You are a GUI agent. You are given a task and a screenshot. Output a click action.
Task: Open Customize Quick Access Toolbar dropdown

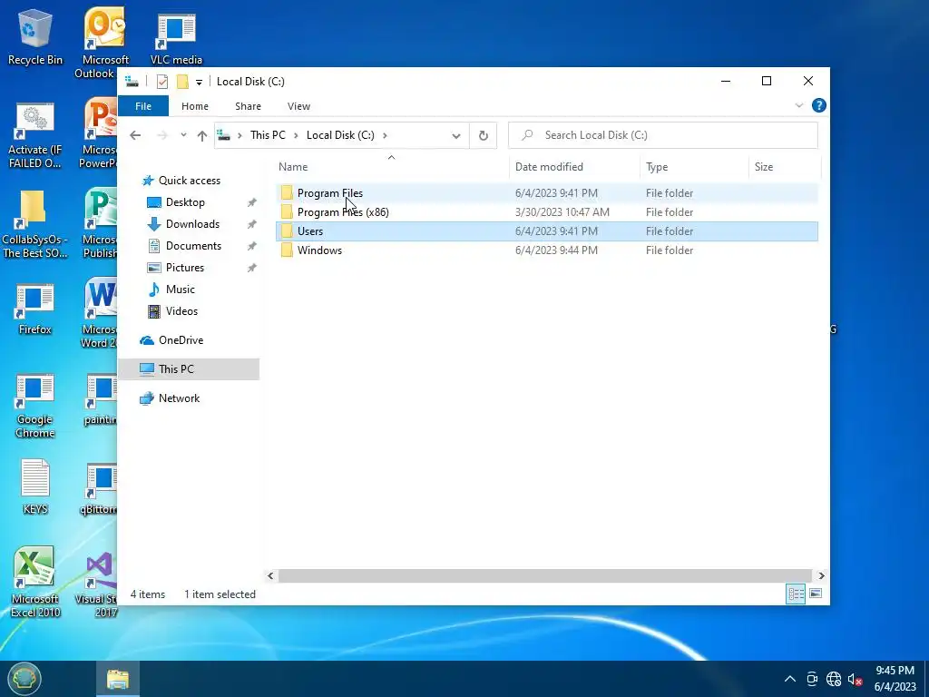199,83
